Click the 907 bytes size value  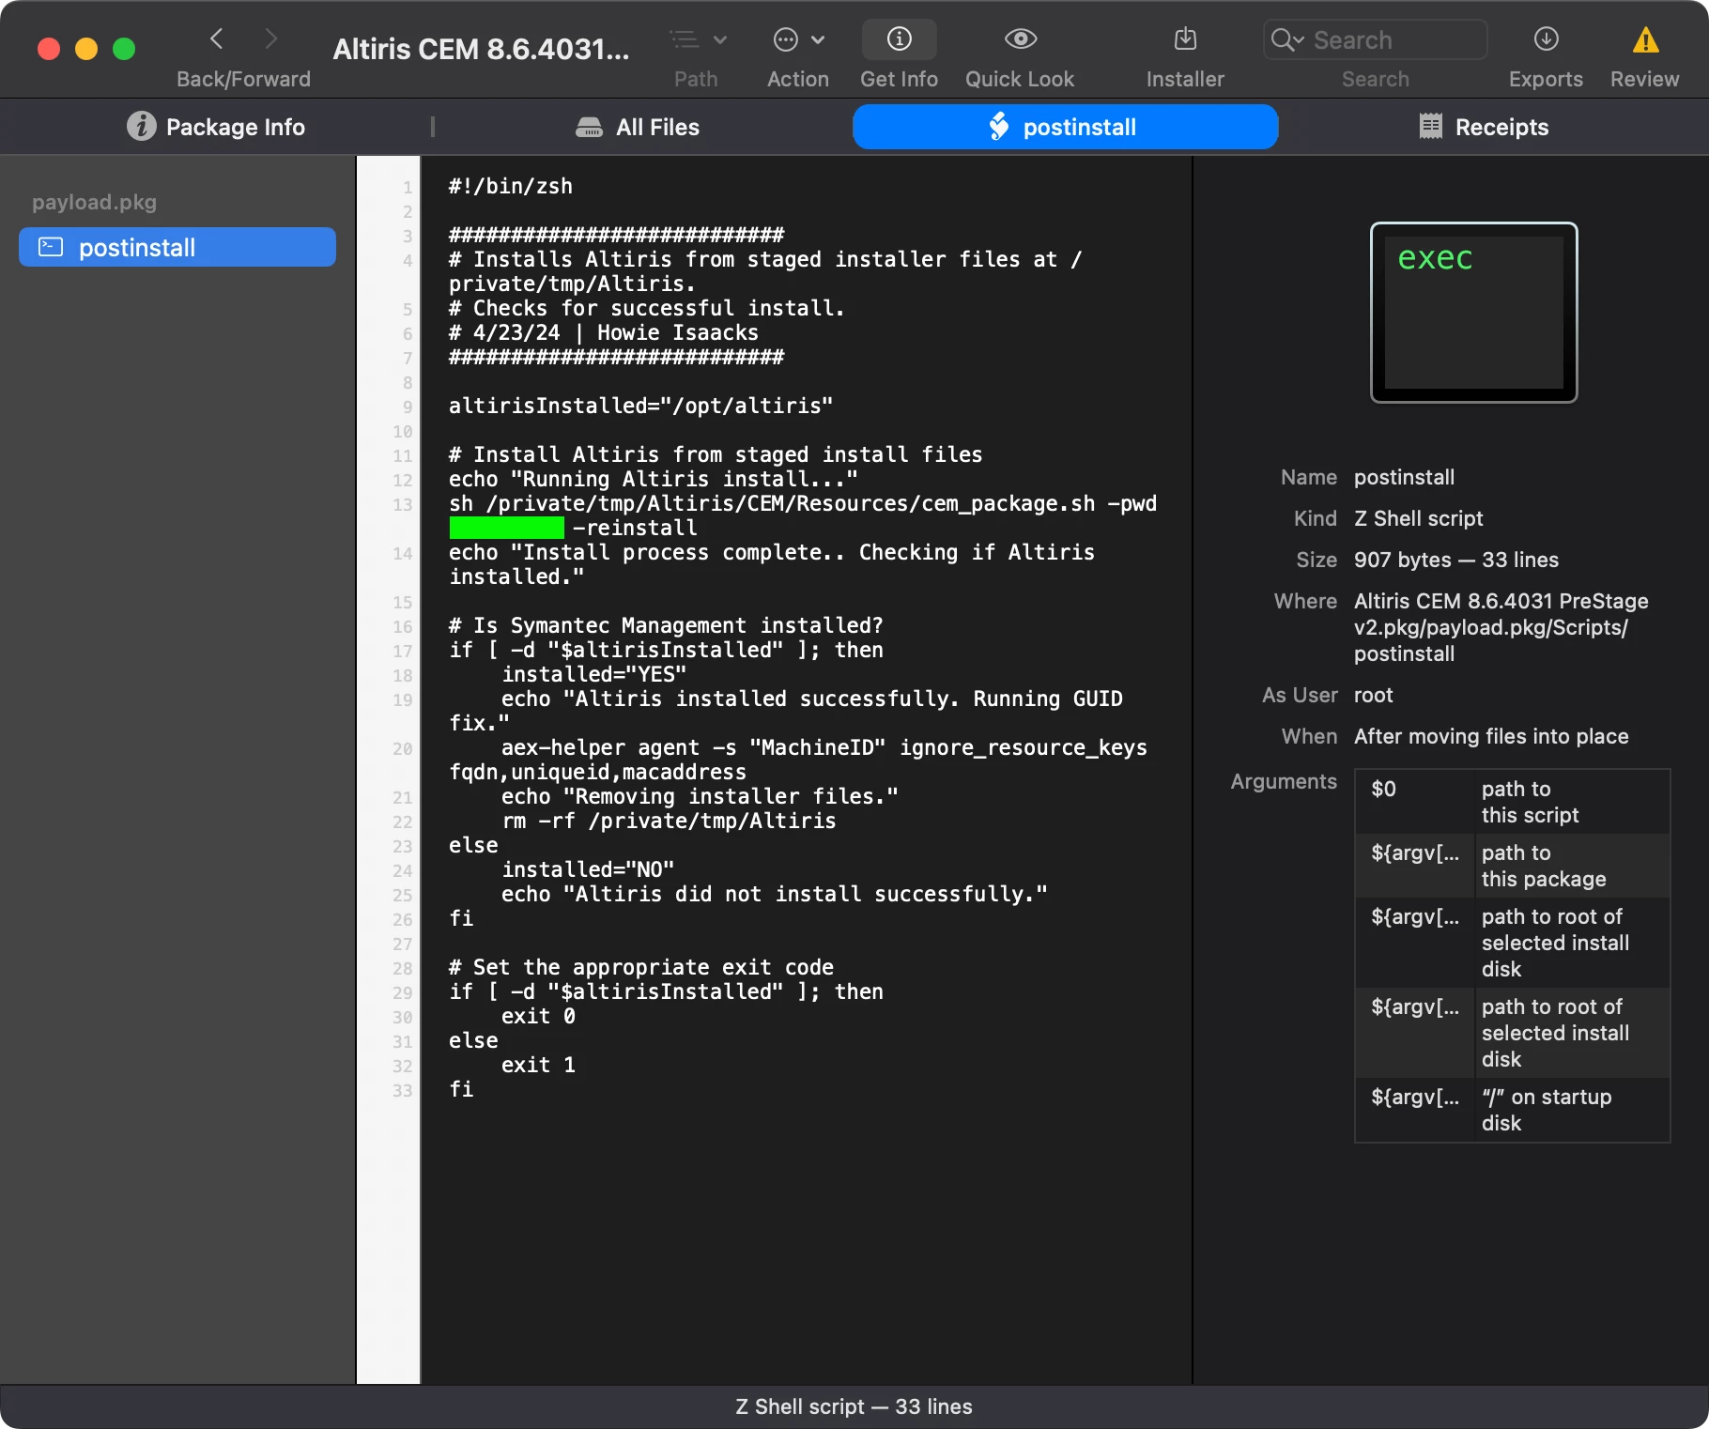(x=1456, y=560)
